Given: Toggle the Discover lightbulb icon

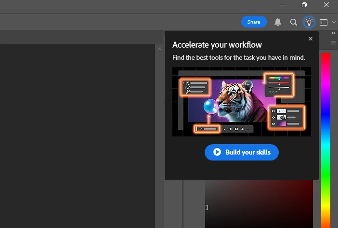Looking at the screenshot, I should pyautogui.click(x=309, y=22).
